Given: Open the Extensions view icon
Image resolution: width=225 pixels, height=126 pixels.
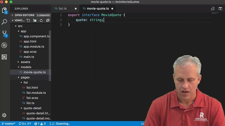Looking at the screenshot, I should pyautogui.click(x=4, y=57).
